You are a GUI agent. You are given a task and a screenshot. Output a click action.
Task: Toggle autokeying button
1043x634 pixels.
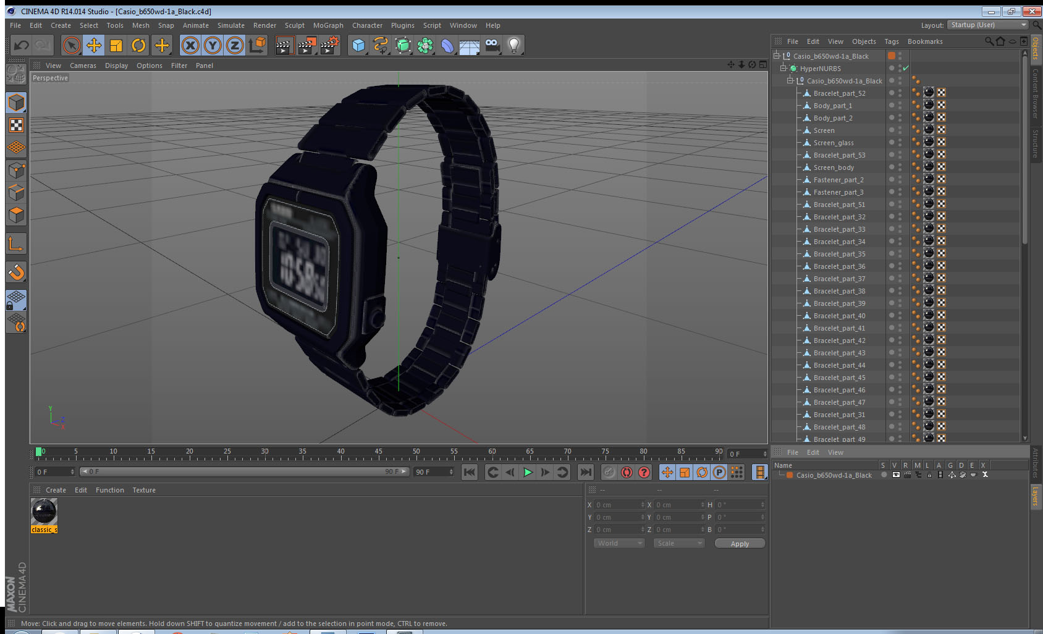pos(627,472)
